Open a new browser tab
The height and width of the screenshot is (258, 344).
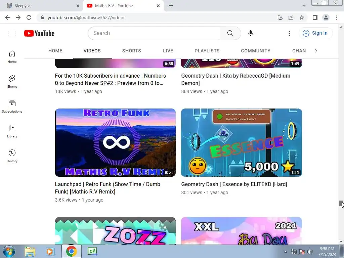(171, 6)
